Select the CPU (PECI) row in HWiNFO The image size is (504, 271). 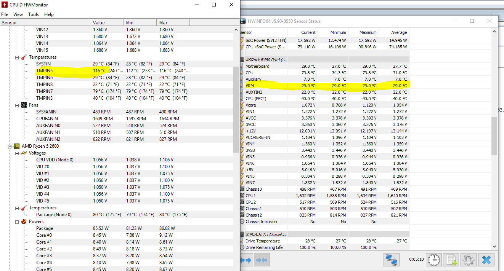pos(325,99)
